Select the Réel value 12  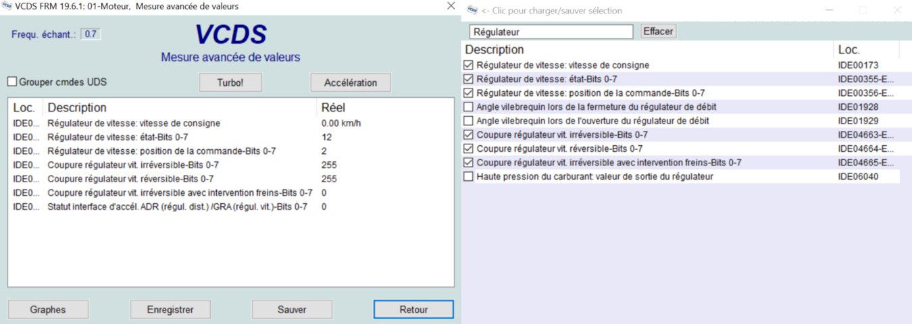click(326, 137)
